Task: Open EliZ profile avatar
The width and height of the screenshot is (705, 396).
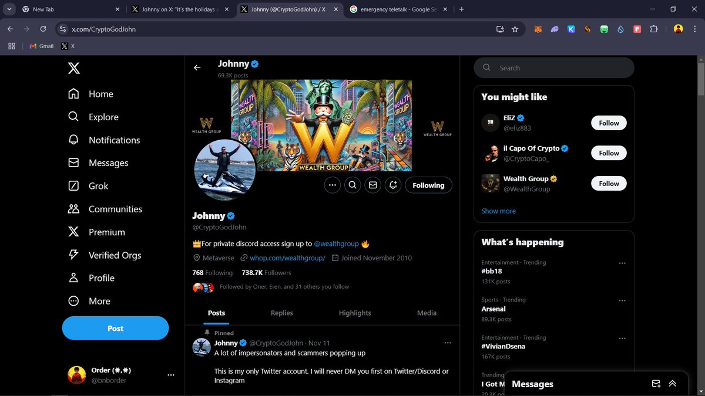Action: pos(491,123)
